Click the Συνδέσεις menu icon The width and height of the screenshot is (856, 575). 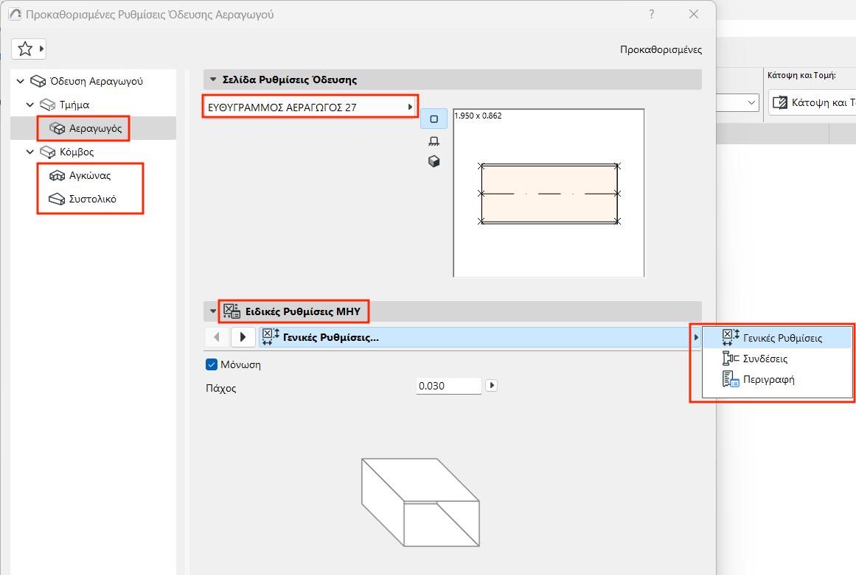pyautogui.click(x=731, y=358)
